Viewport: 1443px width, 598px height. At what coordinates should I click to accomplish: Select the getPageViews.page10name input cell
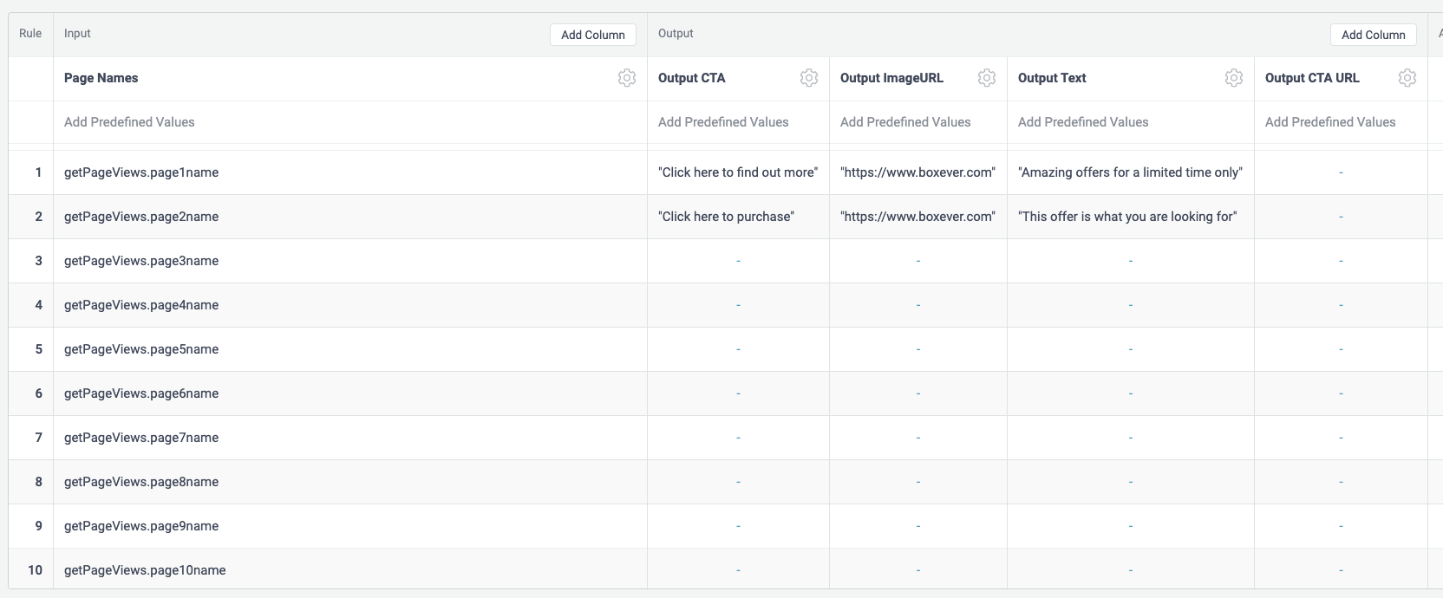tap(145, 570)
